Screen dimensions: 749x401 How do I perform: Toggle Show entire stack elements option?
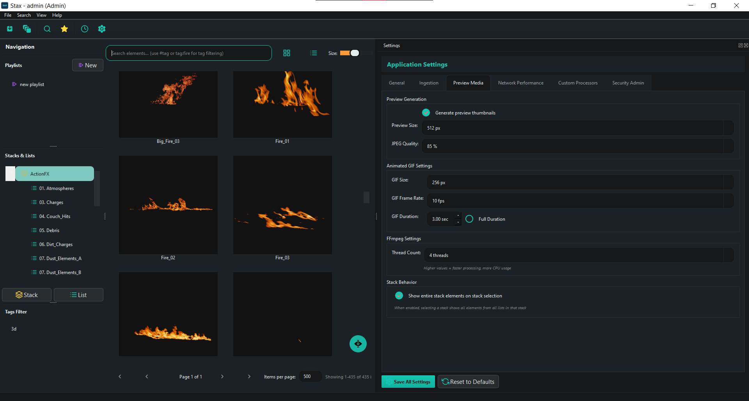(x=399, y=296)
